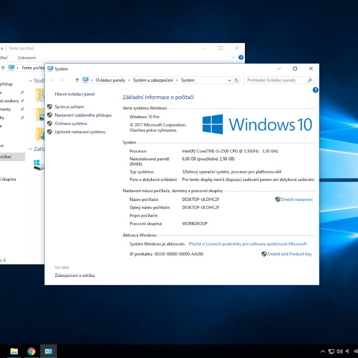Screen dimensions: 358x358
Task: Expand chevron after Ovládací panely breadcrumb
Action: pos(129,80)
